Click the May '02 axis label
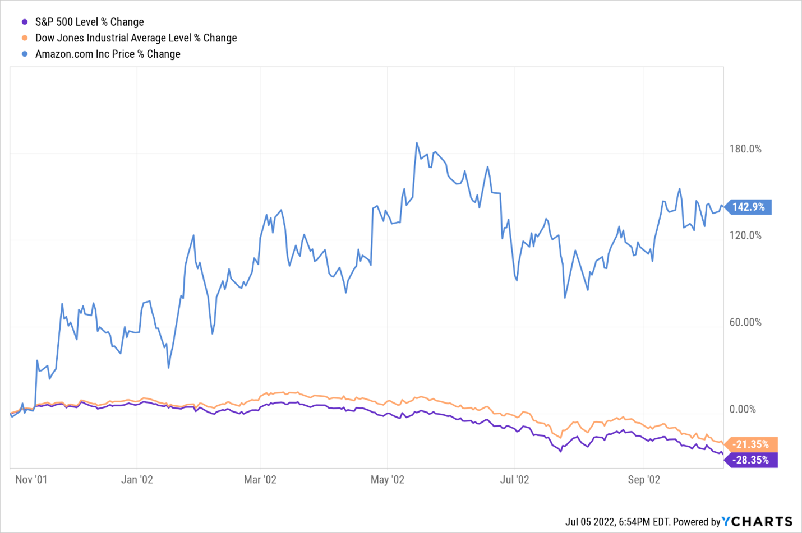802x533 pixels. click(x=388, y=480)
